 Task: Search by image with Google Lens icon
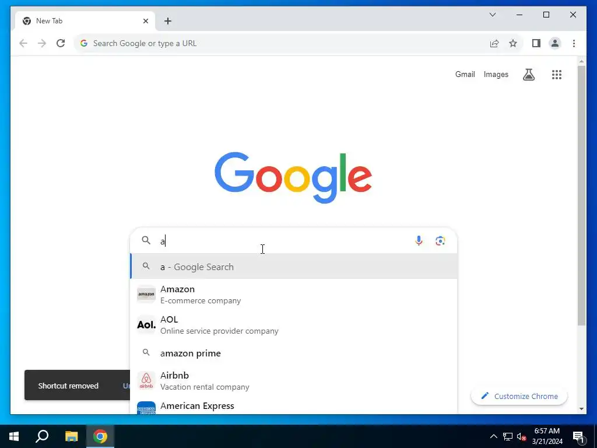440,241
